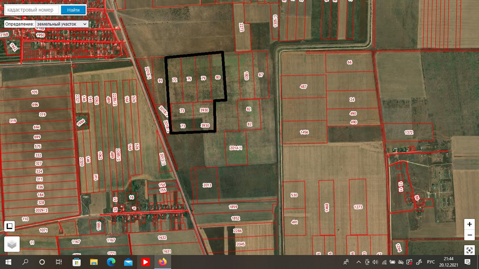Launch Microsoft Edge from the taskbar
The height and width of the screenshot is (269, 479).
[x=111, y=262]
